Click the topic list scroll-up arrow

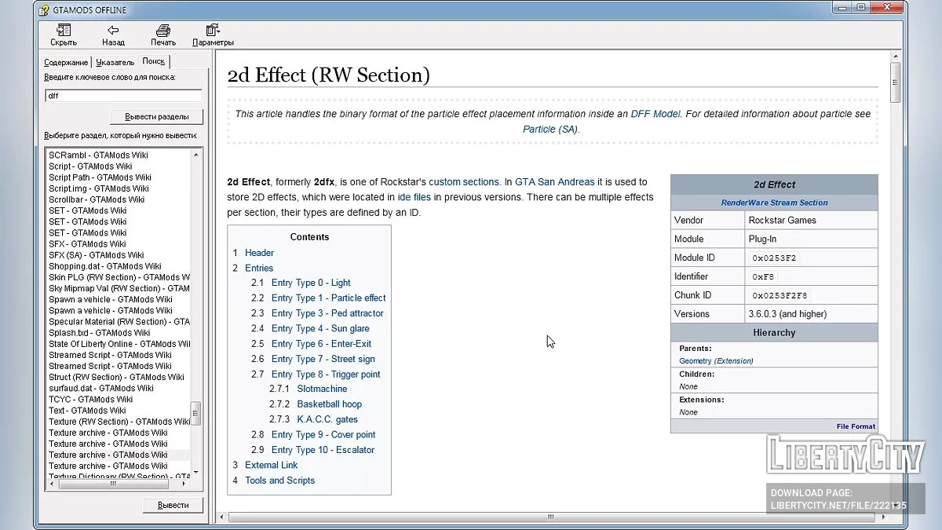(x=196, y=155)
